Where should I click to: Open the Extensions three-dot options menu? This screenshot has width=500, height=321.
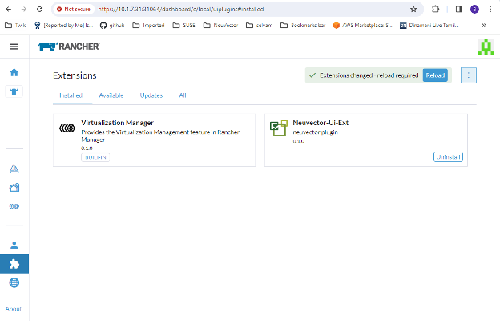click(469, 75)
